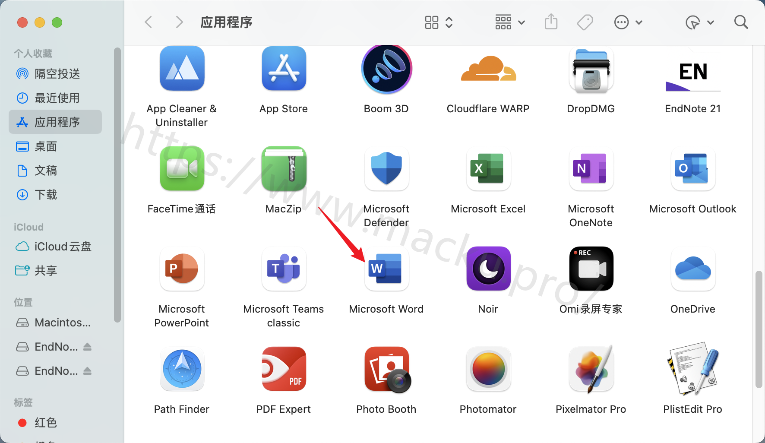Eject the first EndNo... volume
765x443 pixels.
87,347
